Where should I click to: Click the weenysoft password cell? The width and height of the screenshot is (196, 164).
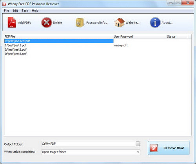click(121, 45)
